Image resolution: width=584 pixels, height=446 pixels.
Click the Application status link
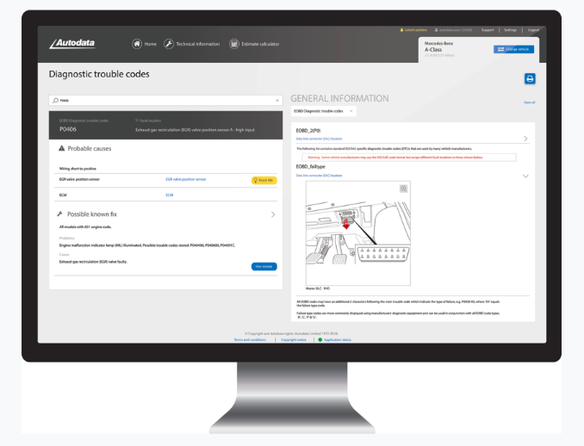338,339
